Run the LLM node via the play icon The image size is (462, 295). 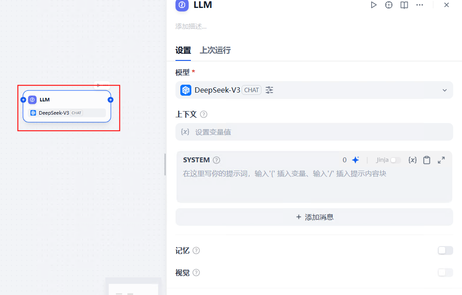tap(374, 5)
